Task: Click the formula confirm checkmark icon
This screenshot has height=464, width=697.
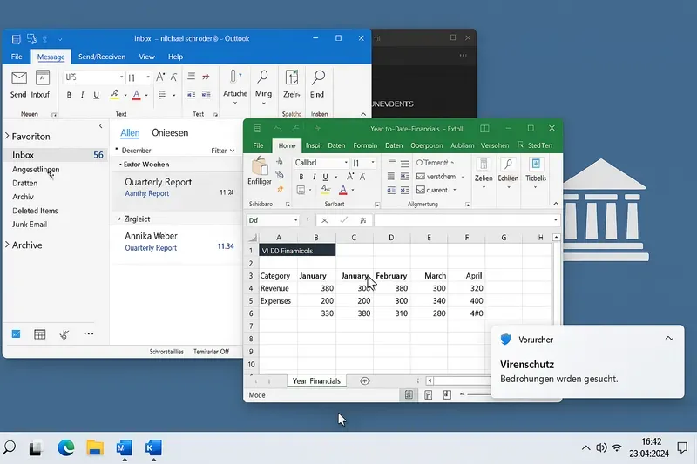Action: (343, 219)
